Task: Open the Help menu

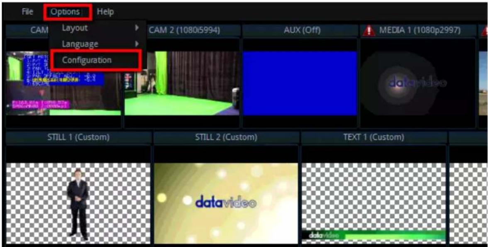Action: 105,12
